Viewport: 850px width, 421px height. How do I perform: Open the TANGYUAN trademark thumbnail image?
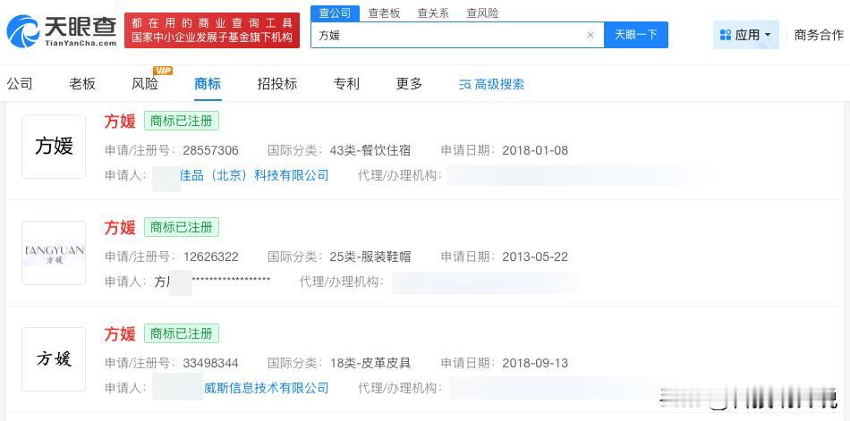[x=54, y=253]
